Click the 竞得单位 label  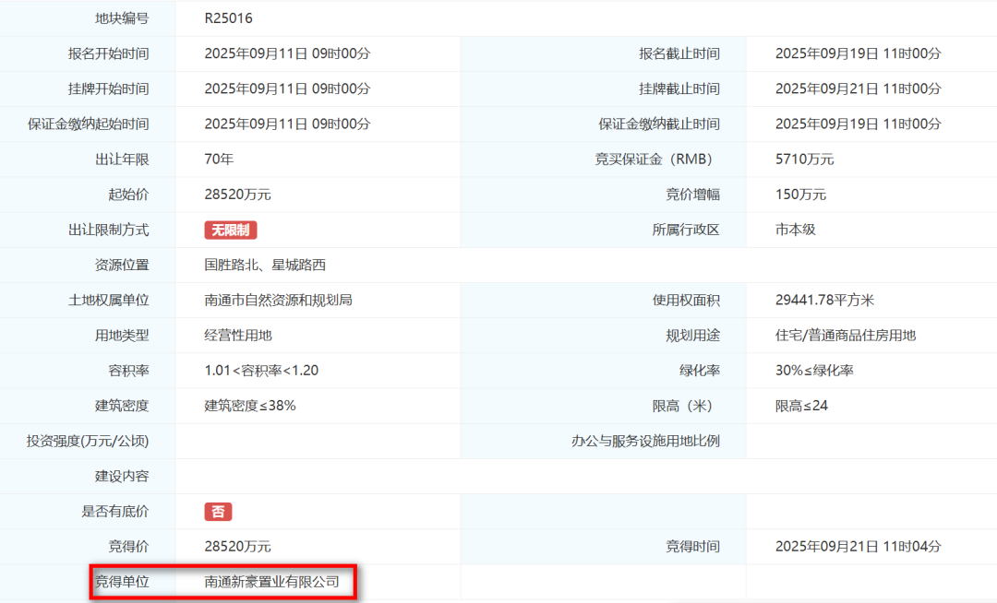[x=122, y=582]
